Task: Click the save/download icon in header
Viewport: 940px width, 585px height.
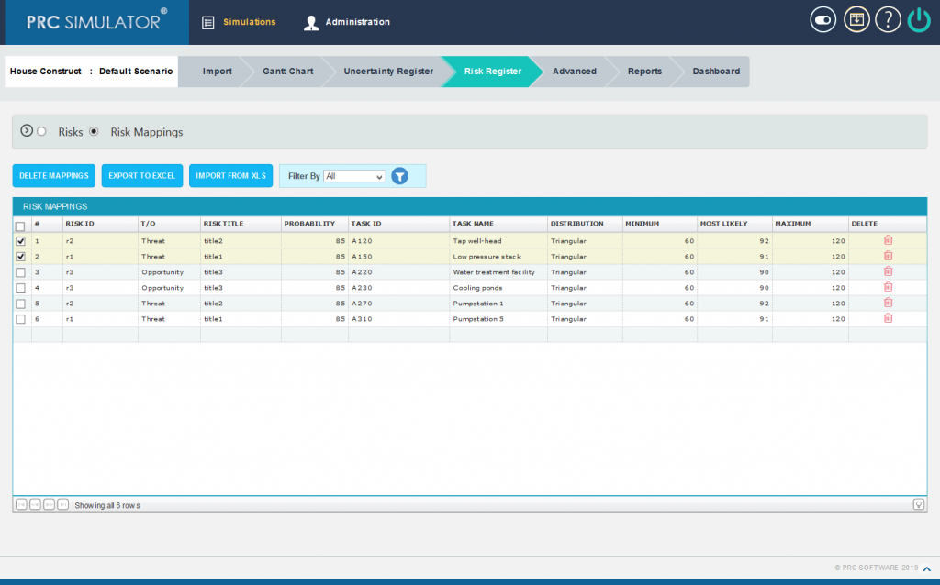Action: 856,20
